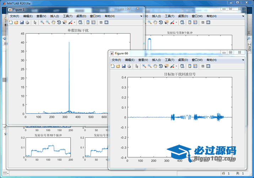Expand Brush tool dropdown arrow in Figure 1
Viewport: 254px width, 178px height.
[x=74, y=22]
